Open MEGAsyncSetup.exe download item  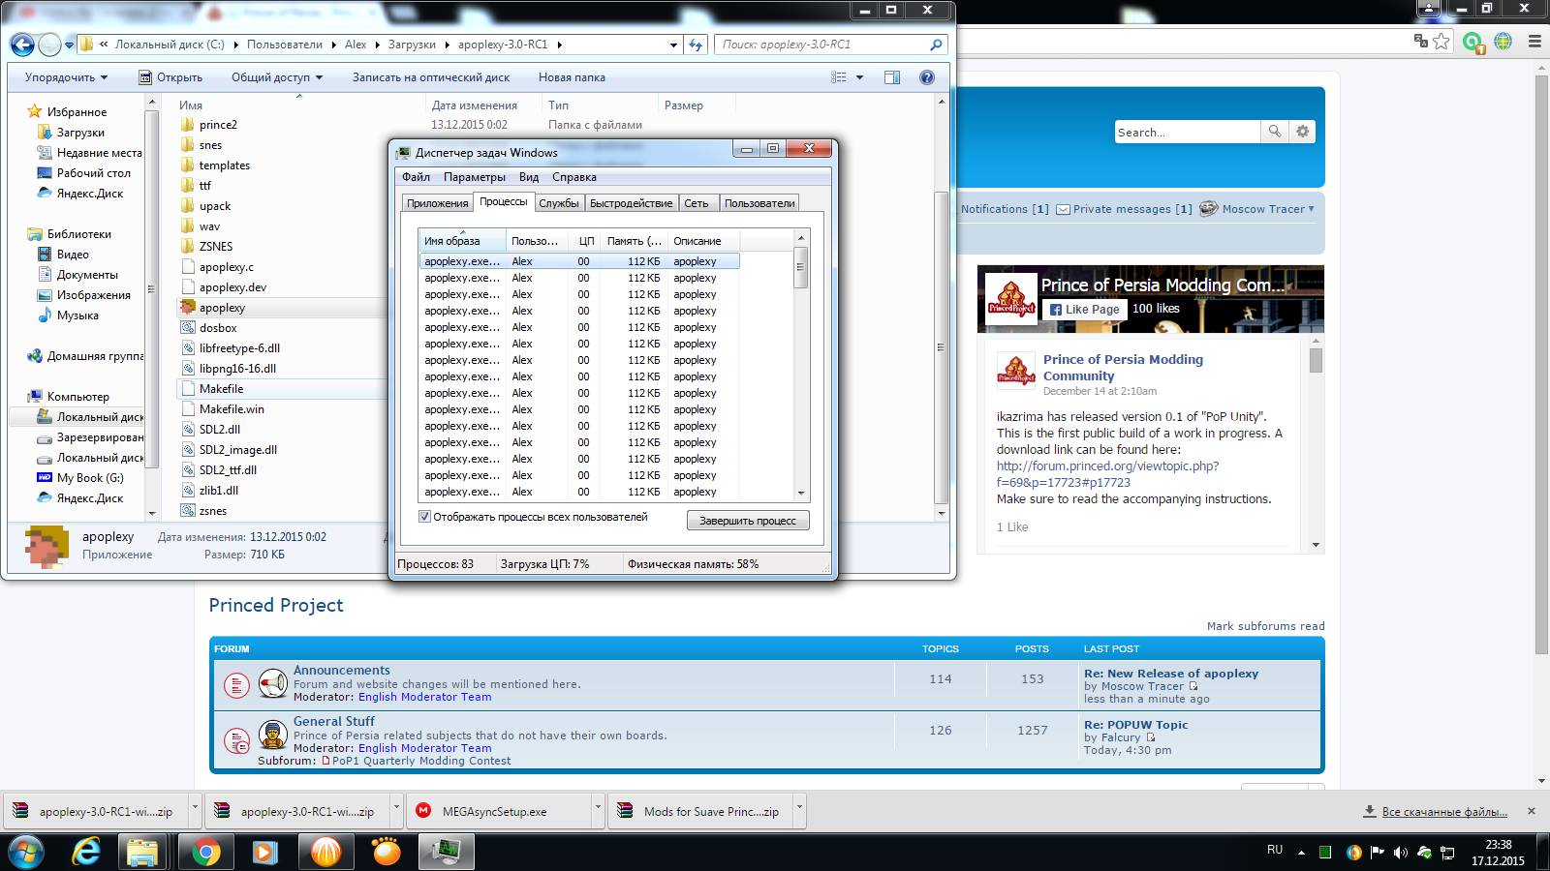[494, 811]
